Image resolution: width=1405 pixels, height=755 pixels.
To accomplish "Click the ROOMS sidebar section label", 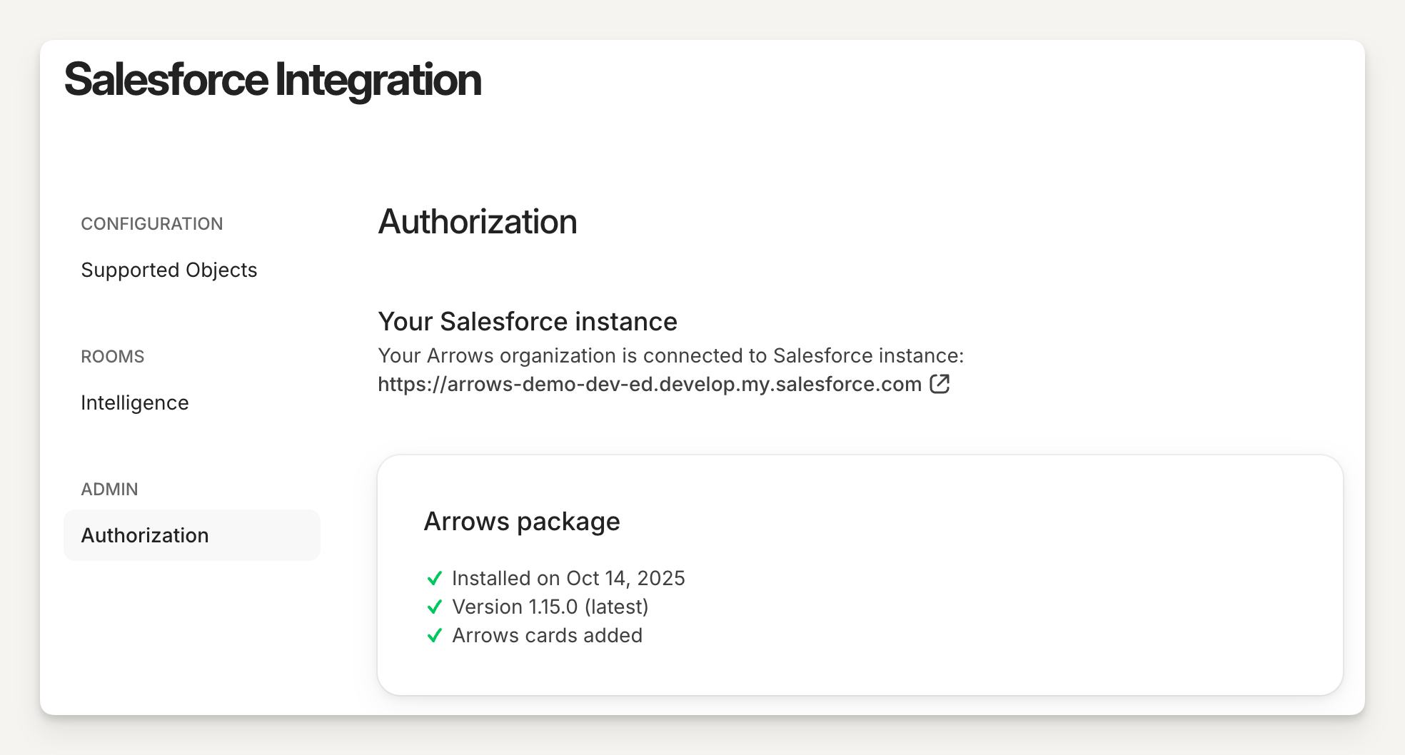I will [113, 357].
